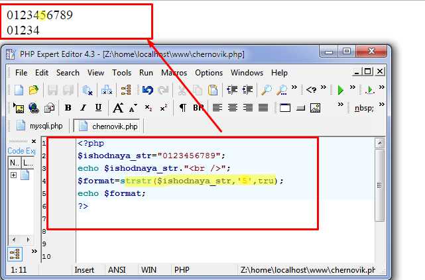
Task: Increase font size with the big A icon
Action: pyautogui.click(x=118, y=108)
